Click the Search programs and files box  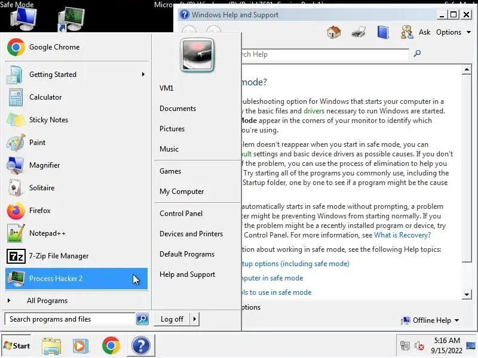click(x=70, y=319)
